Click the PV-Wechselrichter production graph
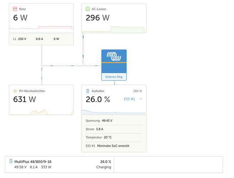The image size is (234, 178). [x=41, y=111]
